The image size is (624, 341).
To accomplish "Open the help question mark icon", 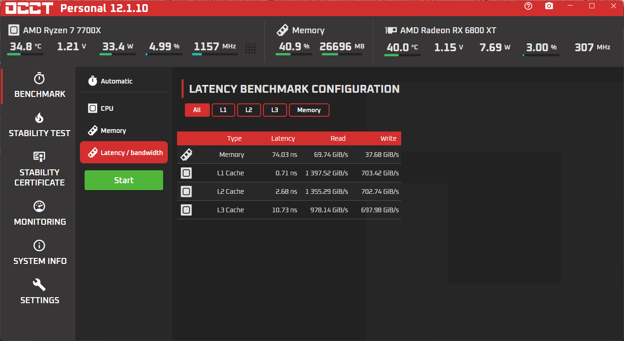I will (528, 6).
